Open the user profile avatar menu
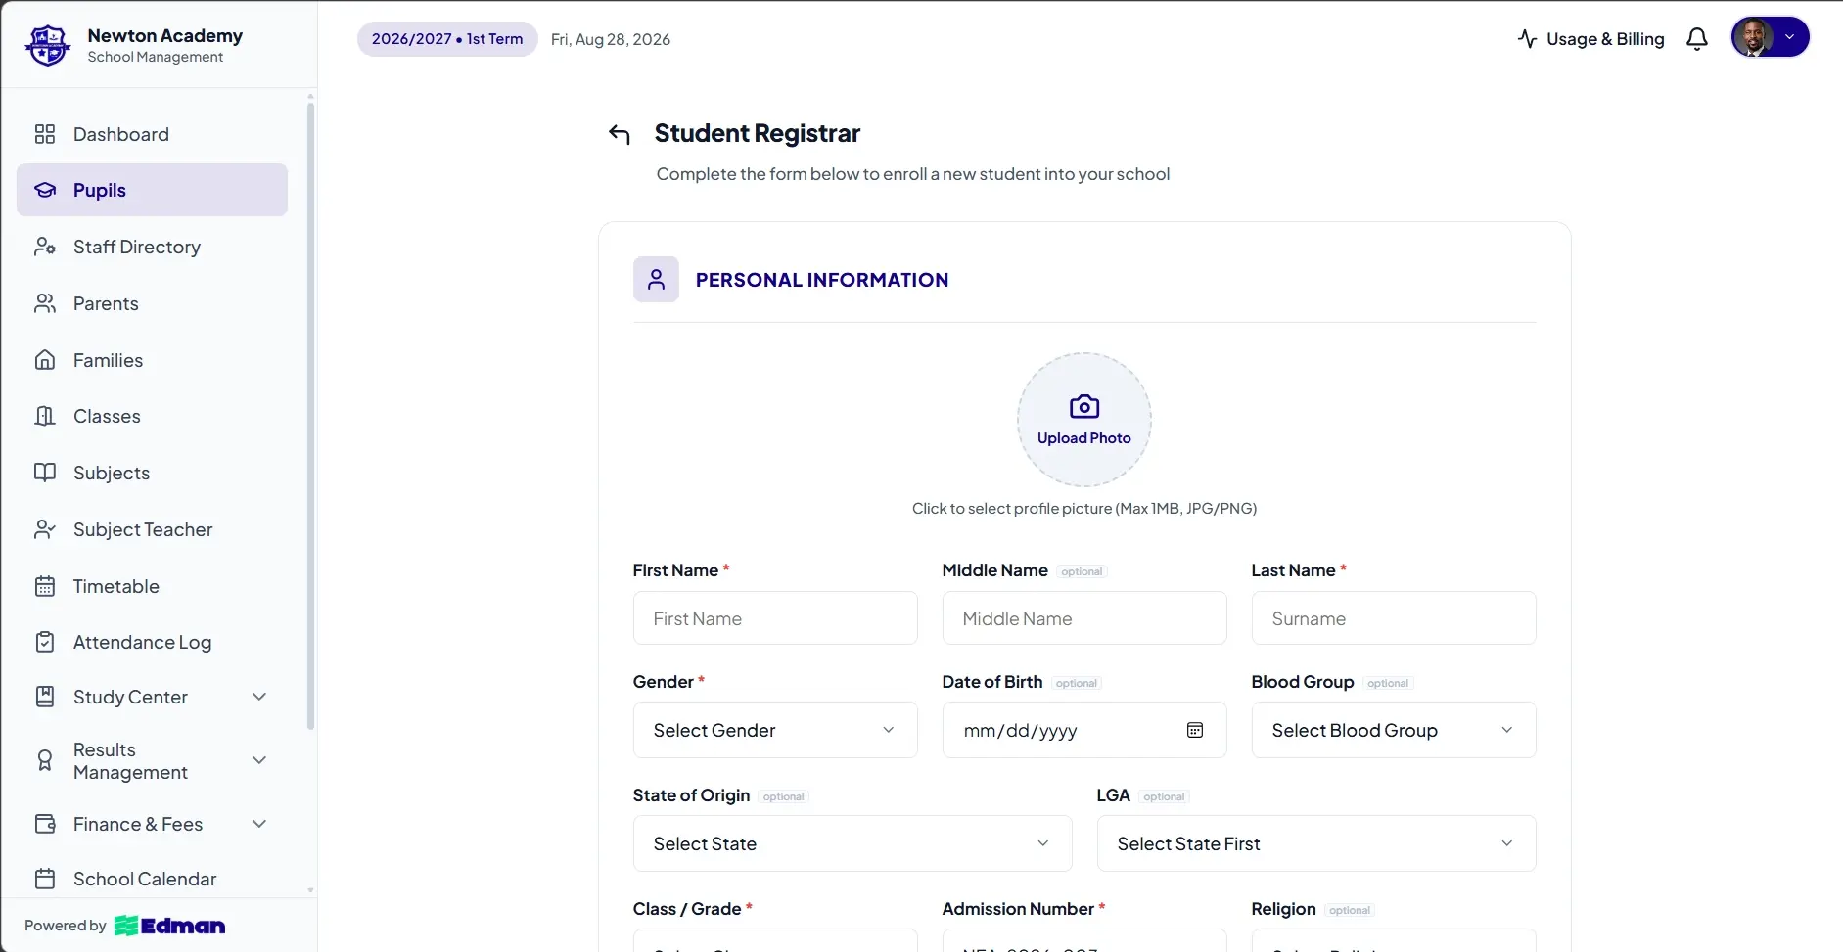Screen dimensions: 1843x952 (x=1770, y=37)
